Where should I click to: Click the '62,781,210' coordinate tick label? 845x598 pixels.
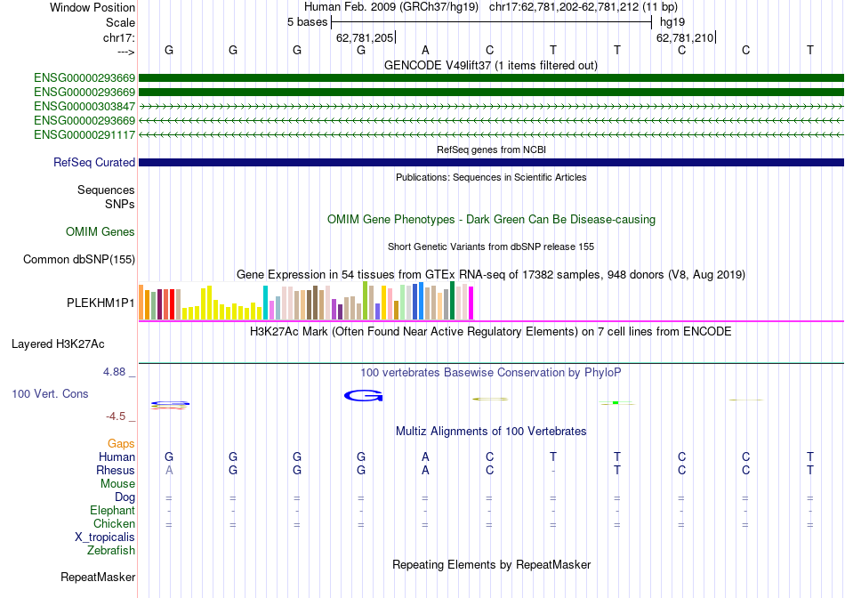point(684,37)
